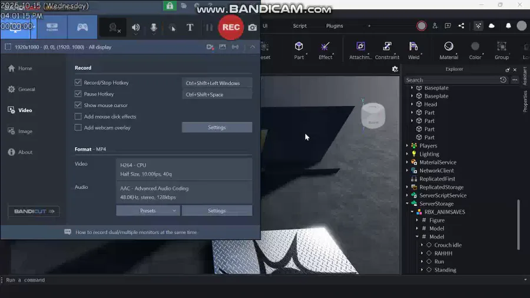Click the green lock icon in Bandicam
Image resolution: width=530 pixels, height=298 pixels.
tap(170, 6)
